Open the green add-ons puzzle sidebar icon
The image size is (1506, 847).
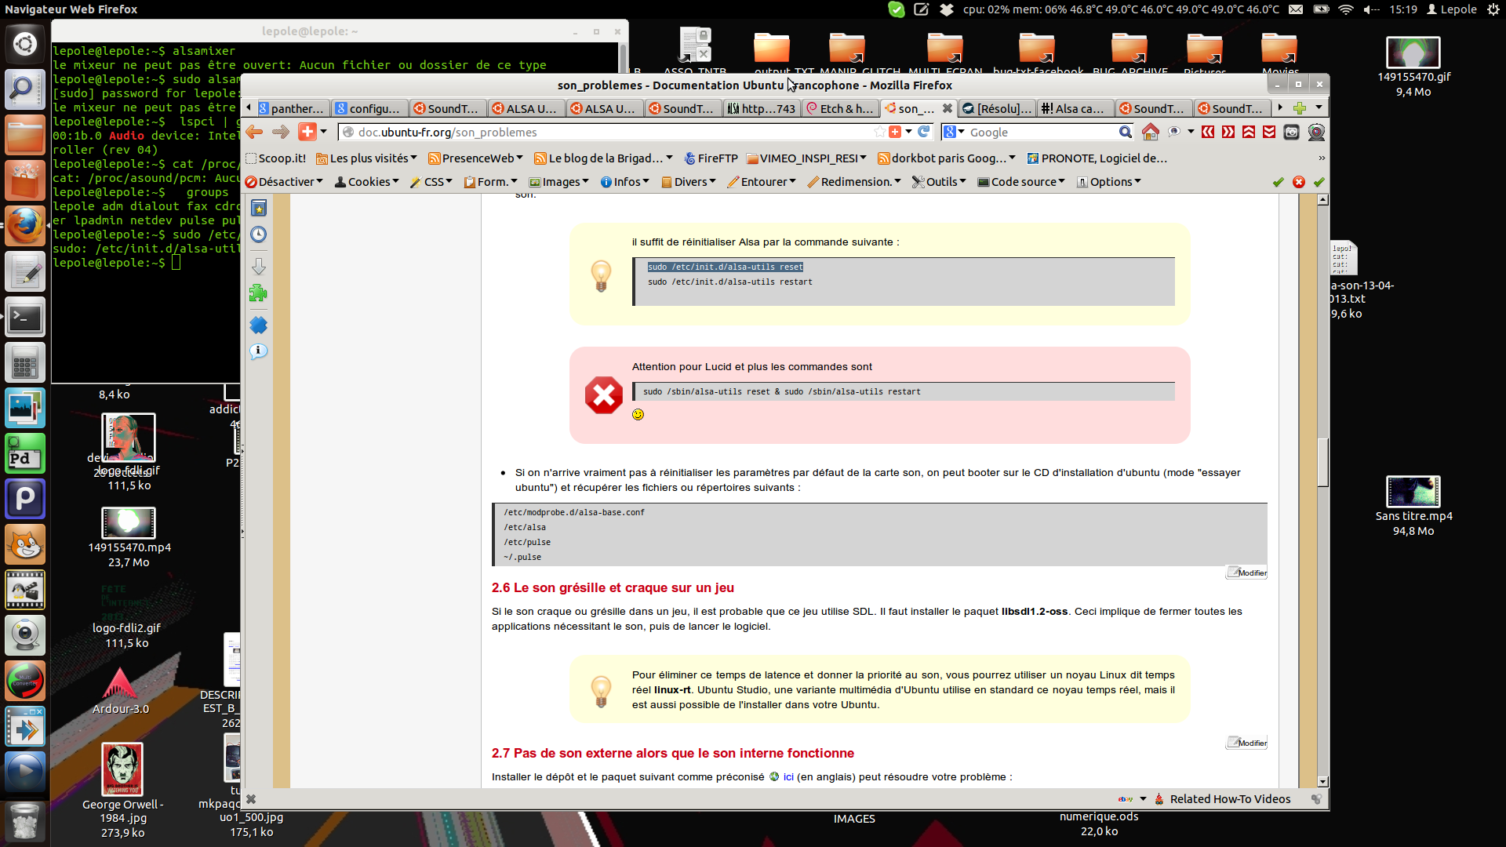(x=258, y=293)
